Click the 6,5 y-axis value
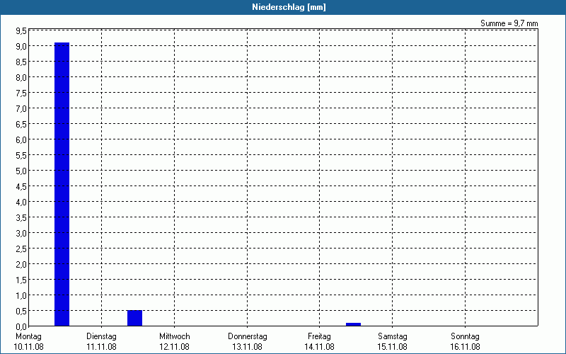Screen dimensions: 566x354 (21, 125)
